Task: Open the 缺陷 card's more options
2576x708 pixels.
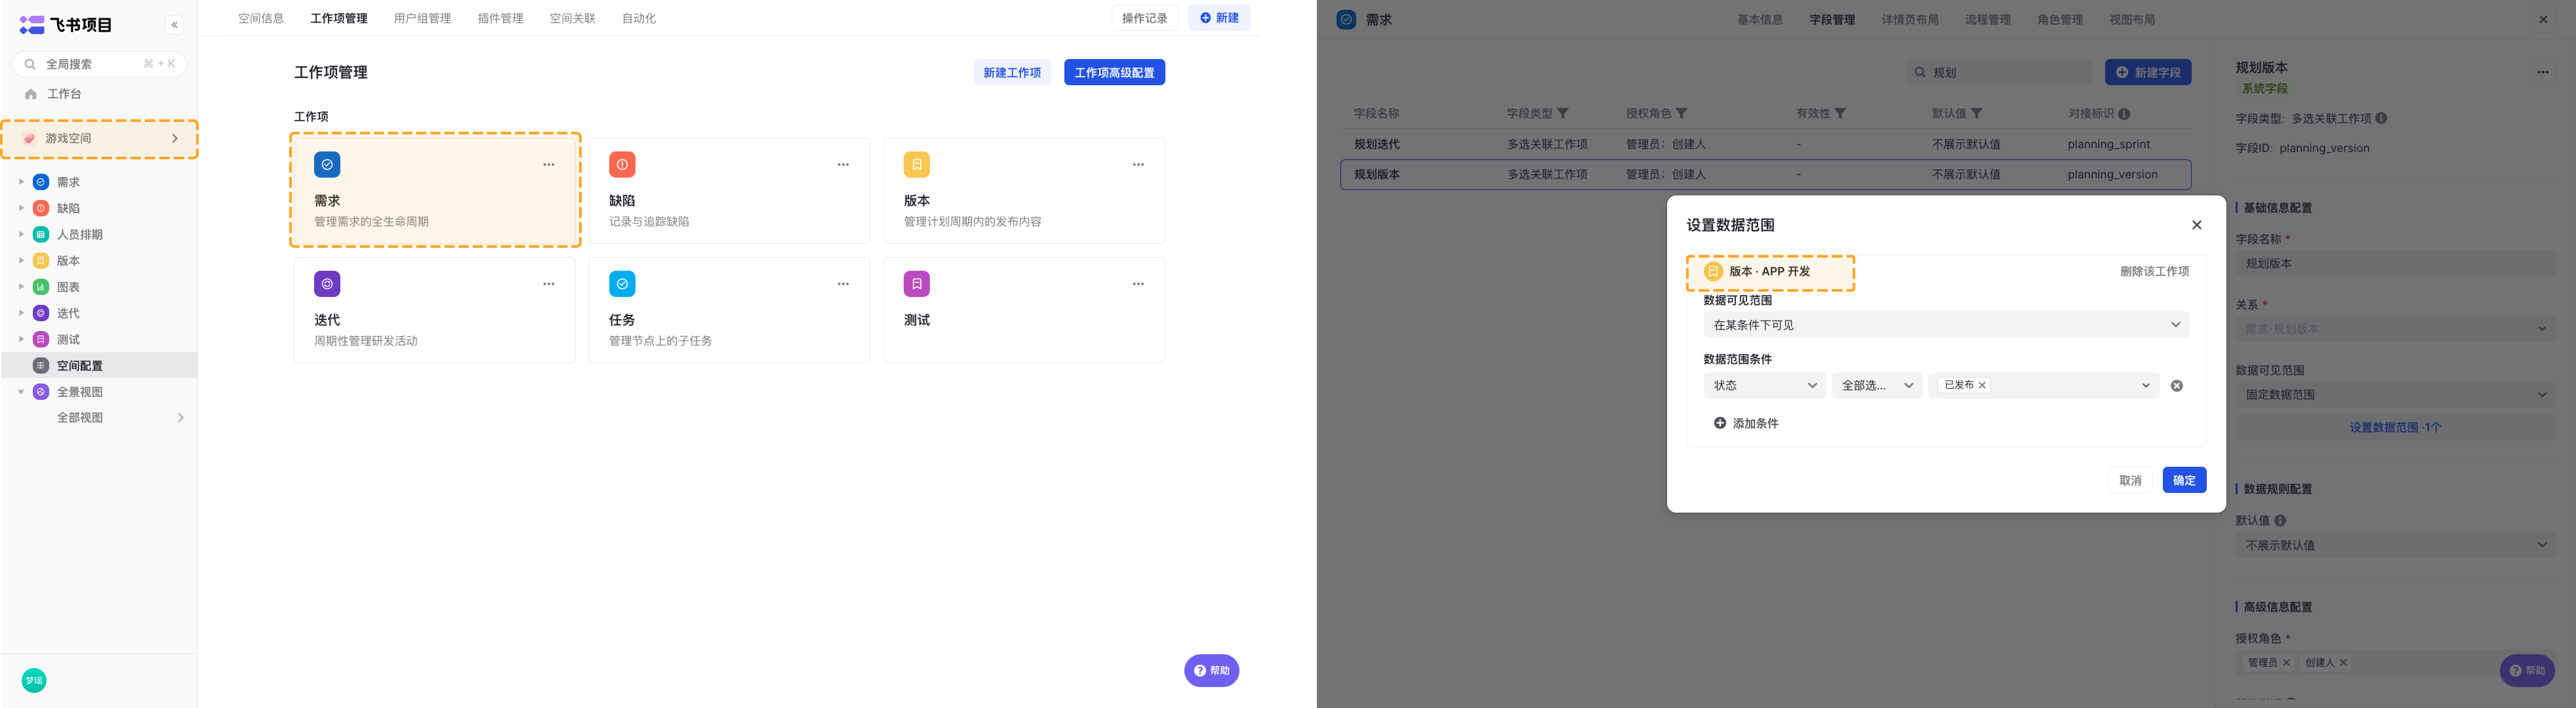Action: (x=843, y=165)
